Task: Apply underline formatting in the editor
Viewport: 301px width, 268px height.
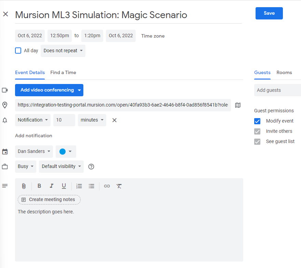Action: click(x=64, y=186)
